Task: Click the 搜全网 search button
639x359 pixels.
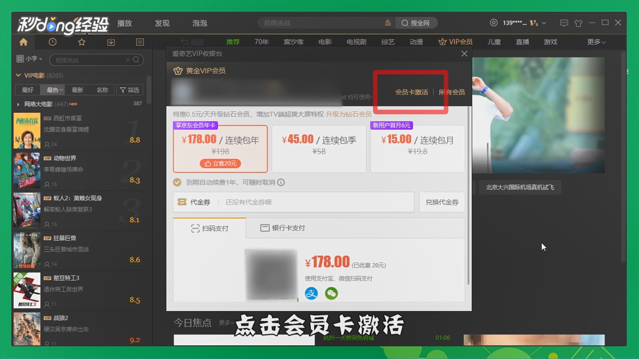Action: click(x=416, y=23)
